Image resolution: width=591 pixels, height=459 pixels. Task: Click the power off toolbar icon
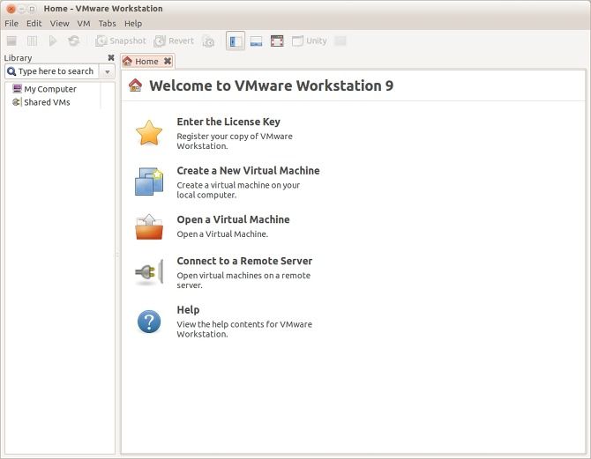tap(11, 41)
